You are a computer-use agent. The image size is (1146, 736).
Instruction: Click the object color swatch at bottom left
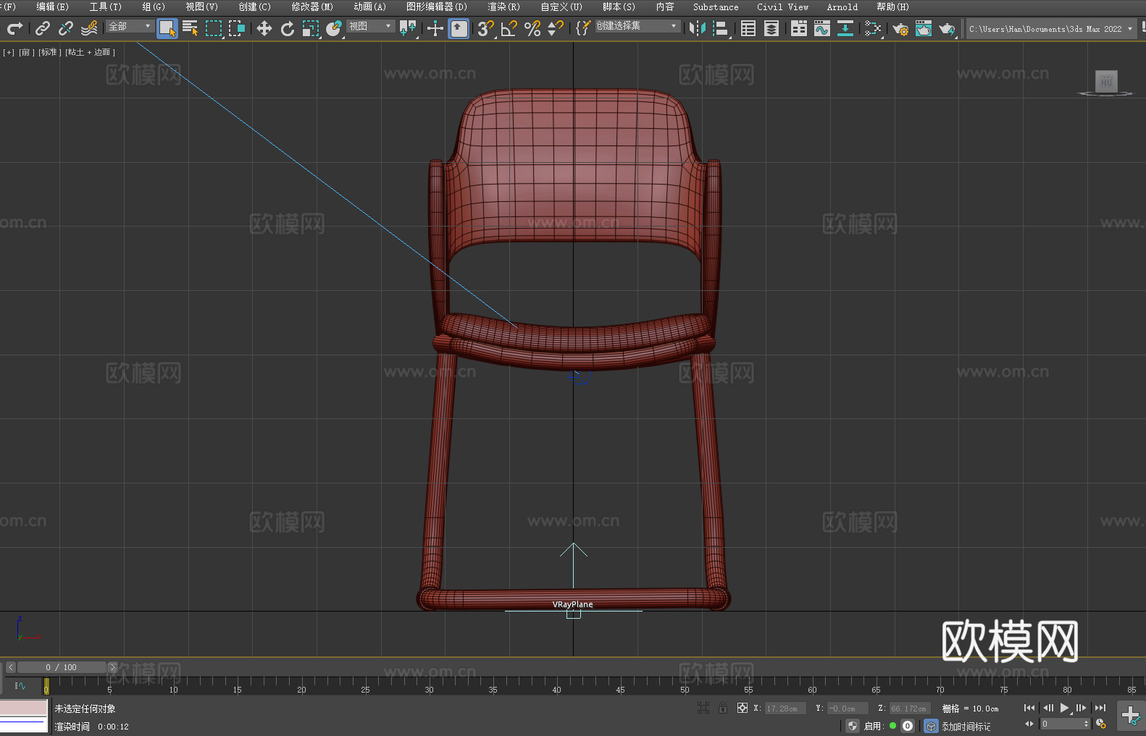pos(23,707)
